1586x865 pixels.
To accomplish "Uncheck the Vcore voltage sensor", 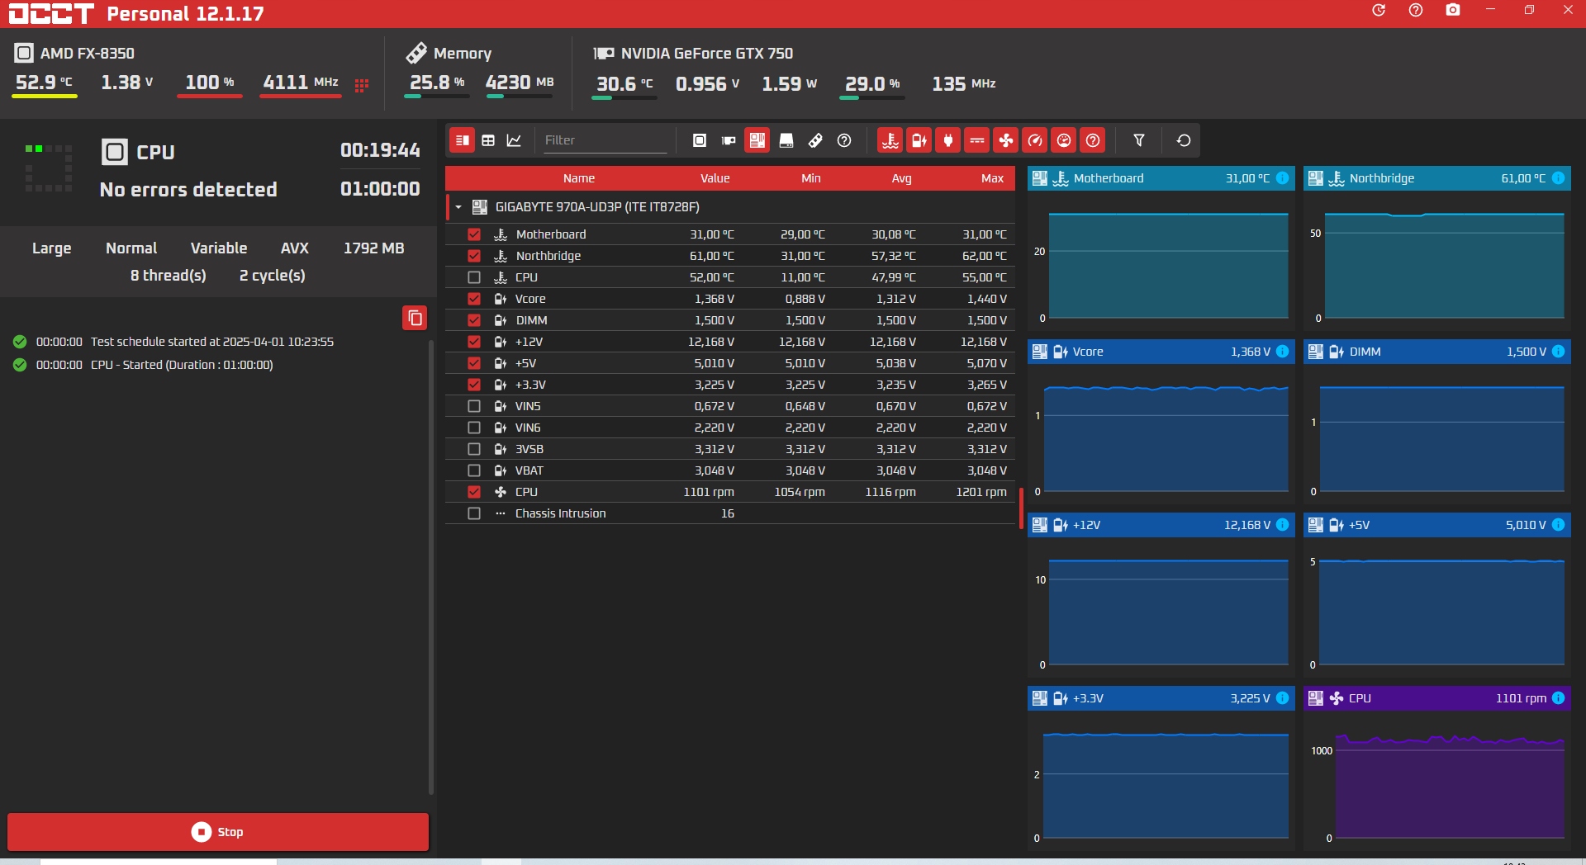I will point(474,299).
